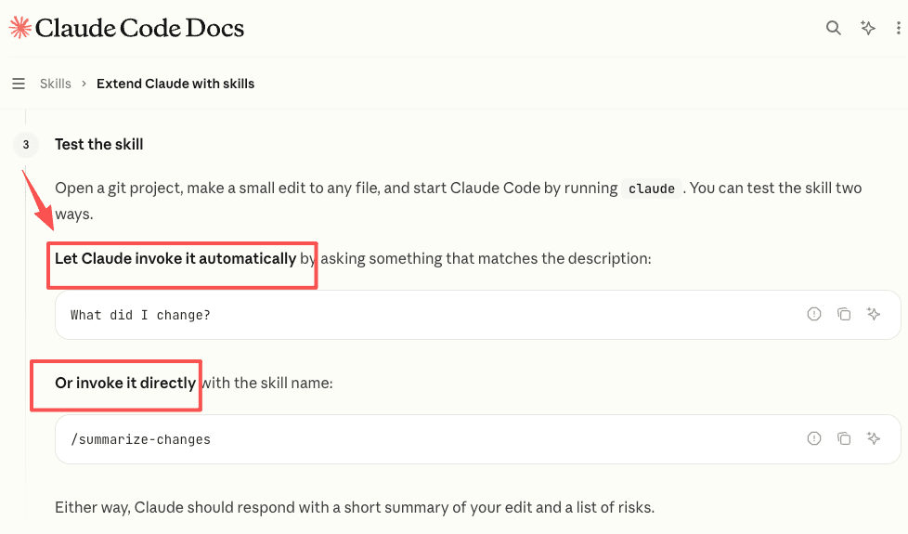Screen dimensions: 908x534
Task: Click the 'Test the skill' step heading
Action: coord(99,144)
